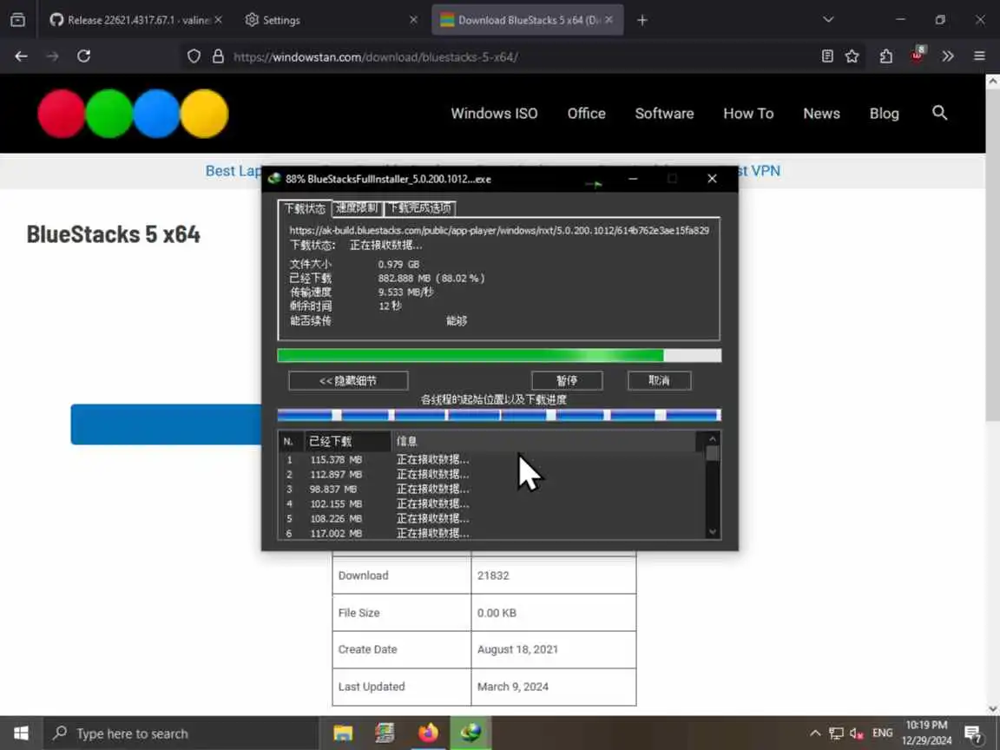
Task: Follow the Best Lap banner link
Action: pos(234,171)
